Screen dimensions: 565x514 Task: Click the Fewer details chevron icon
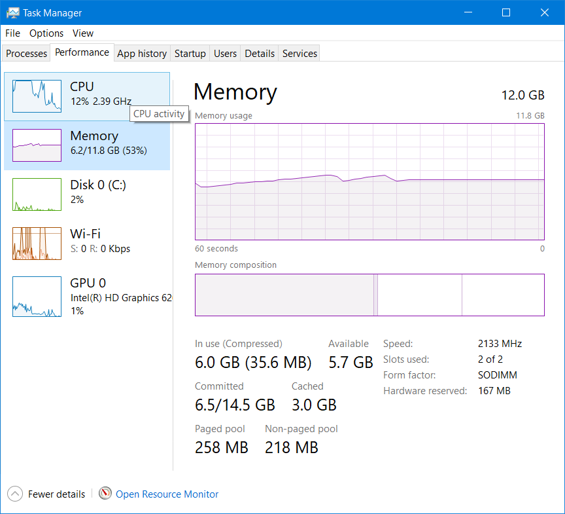14,494
